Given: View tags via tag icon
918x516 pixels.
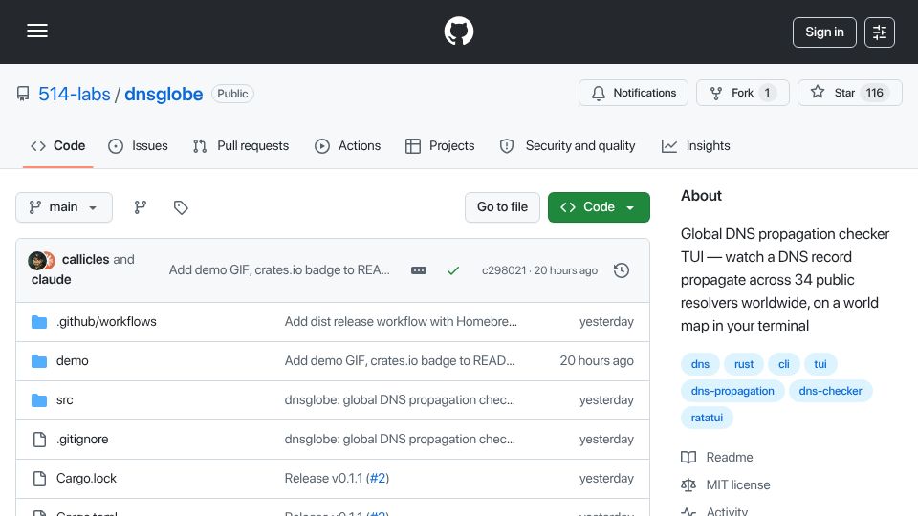Looking at the screenshot, I should click(x=181, y=207).
